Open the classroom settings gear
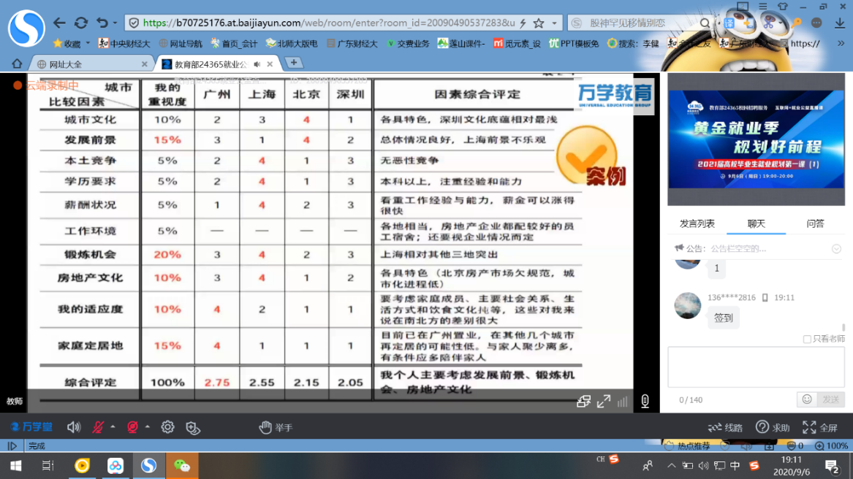853x479 pixels. [167, 427]
